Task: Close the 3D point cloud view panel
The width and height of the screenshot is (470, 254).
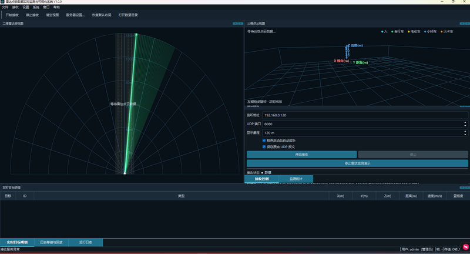Action: [467, 24]
